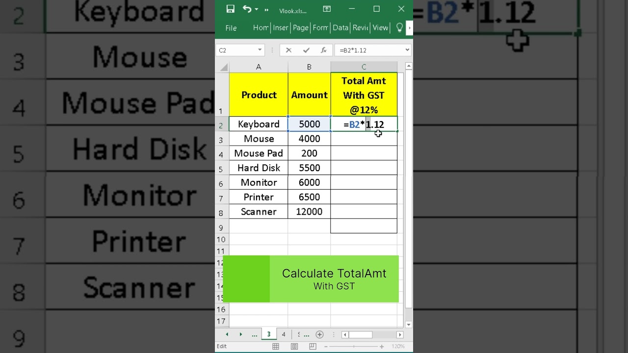
Task: Switch to the Formulas ribbon tab
Action: (320, 28)
